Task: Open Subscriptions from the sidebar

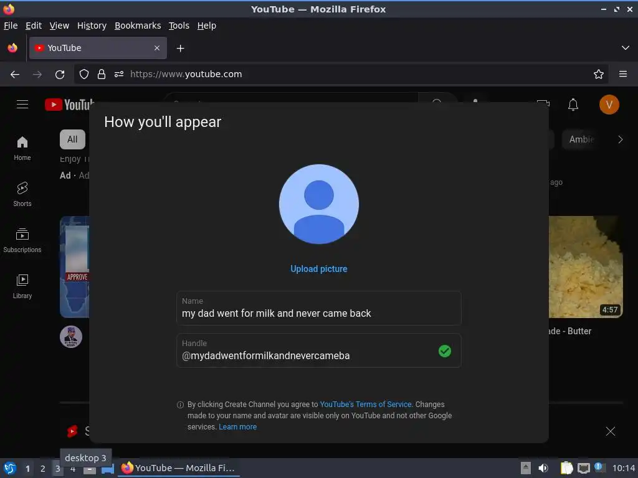Action: coord(22,240)
